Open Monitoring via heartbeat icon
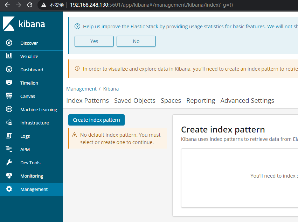 [9, 176]
